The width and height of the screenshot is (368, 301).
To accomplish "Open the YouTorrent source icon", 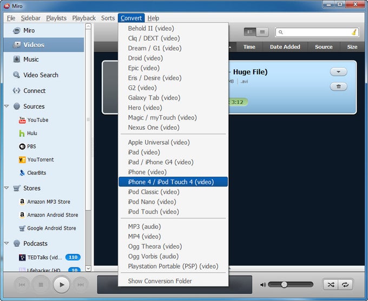I will [x=22, y=159].
